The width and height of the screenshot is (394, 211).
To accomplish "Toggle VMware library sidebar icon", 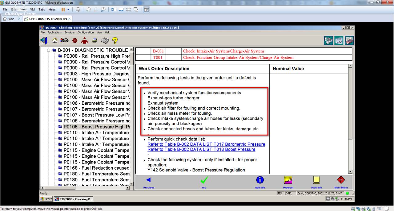I will tap(114, 10).
